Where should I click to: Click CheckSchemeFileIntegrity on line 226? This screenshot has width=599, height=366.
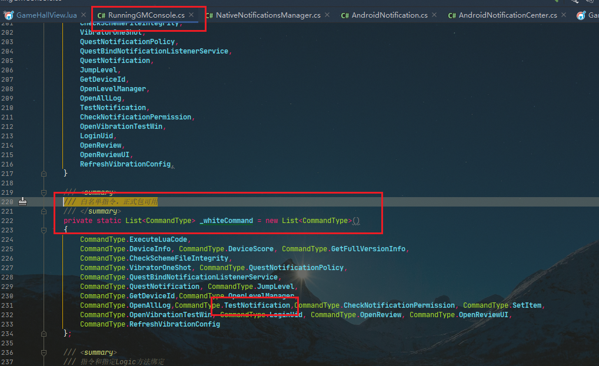[179, 259]
